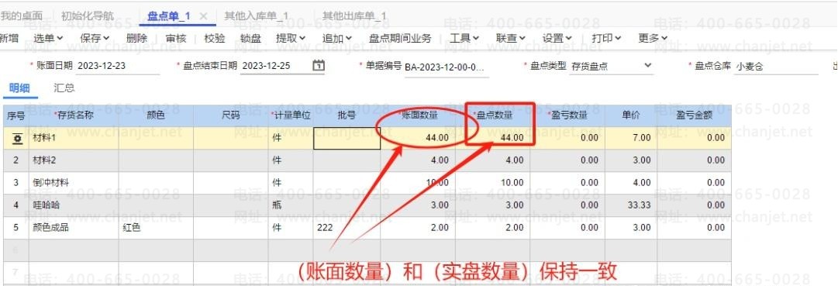Screen dimensions: 838x286
Task: Click 瓶 unit cell for 哇哈哈
Action: (291, 205)
